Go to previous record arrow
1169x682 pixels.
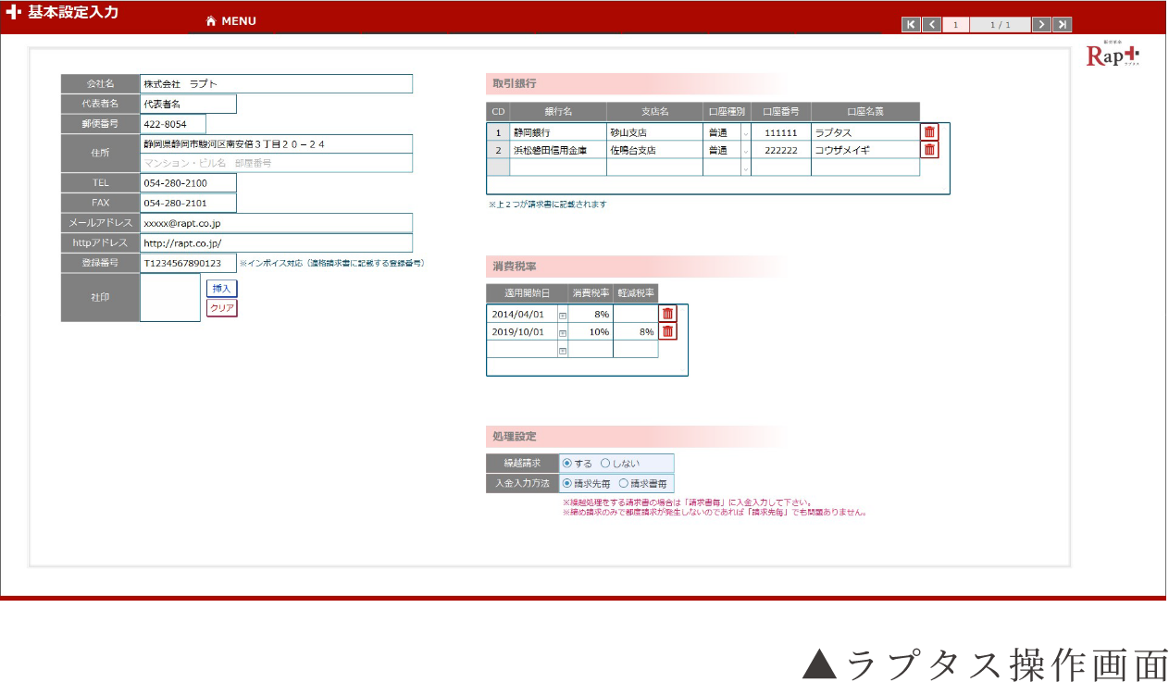pos(932,25)
